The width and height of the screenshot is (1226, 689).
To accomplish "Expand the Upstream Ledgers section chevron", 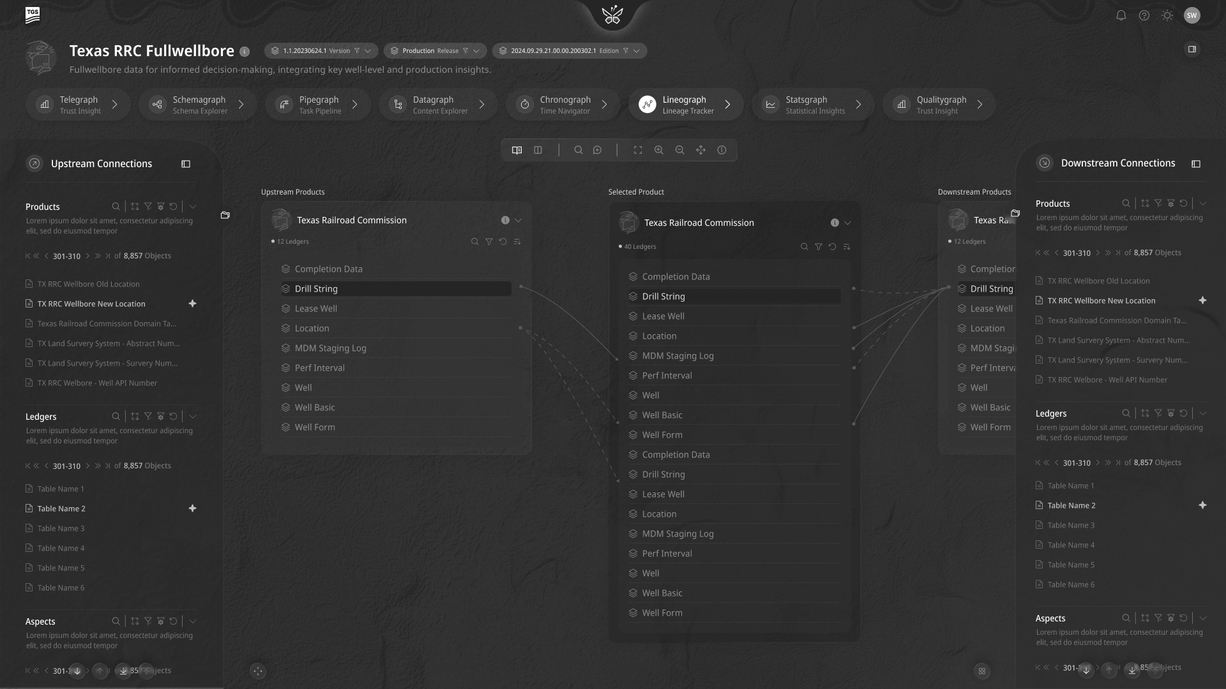I will [x=193, y=417].
